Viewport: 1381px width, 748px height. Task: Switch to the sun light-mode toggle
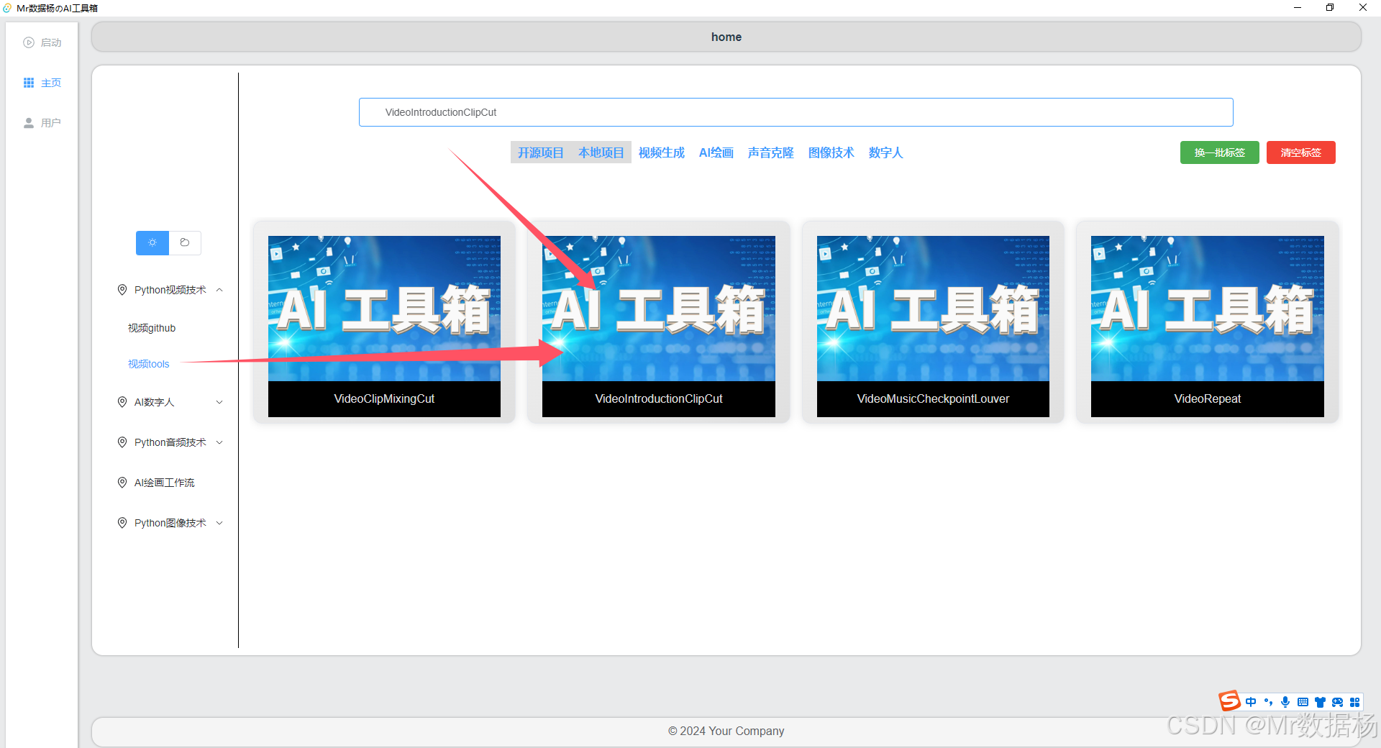coord(152,243)
